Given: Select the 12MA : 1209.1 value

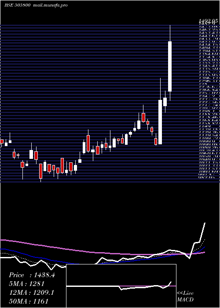Looking at the screenshot, I should (32, 293).
